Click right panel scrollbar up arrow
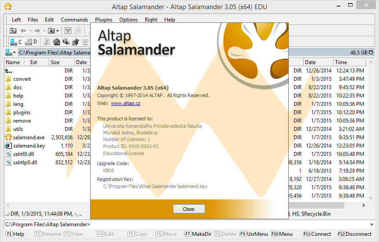This screenshot has width=379, height=242. (x=371, y=62)
